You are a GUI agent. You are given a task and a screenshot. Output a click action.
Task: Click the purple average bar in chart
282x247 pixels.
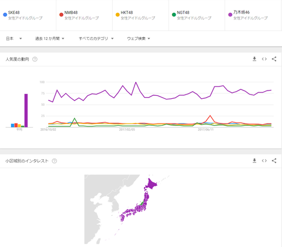click(26, 111)
